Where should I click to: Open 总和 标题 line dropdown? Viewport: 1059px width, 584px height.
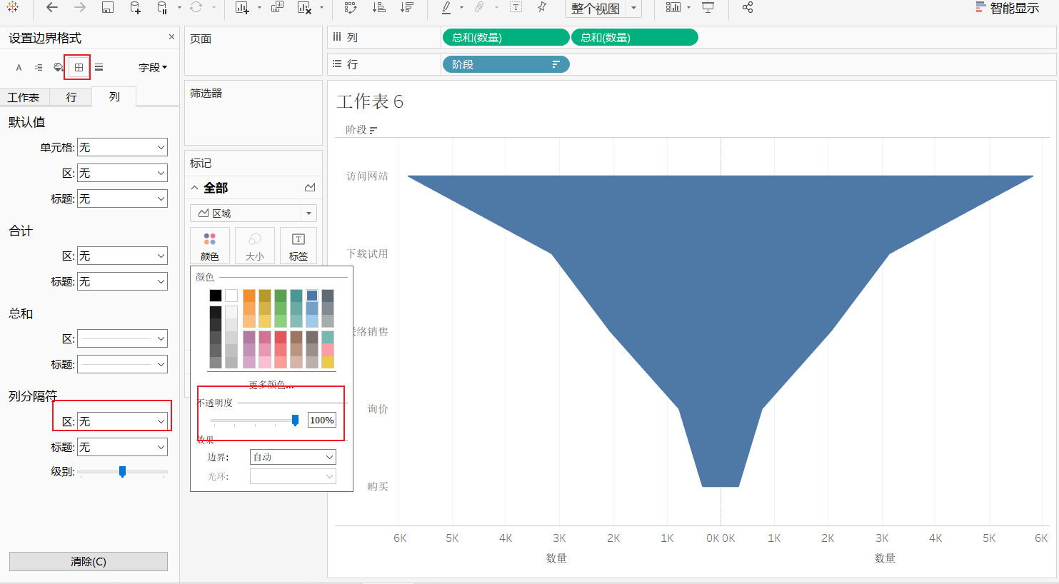[x=122, y=364]
